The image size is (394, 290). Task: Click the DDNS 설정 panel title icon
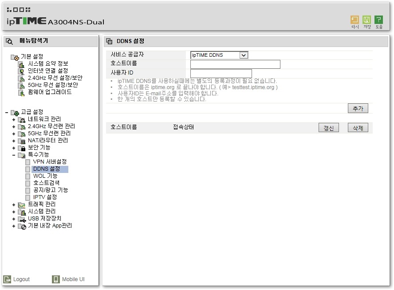[109, 41]
